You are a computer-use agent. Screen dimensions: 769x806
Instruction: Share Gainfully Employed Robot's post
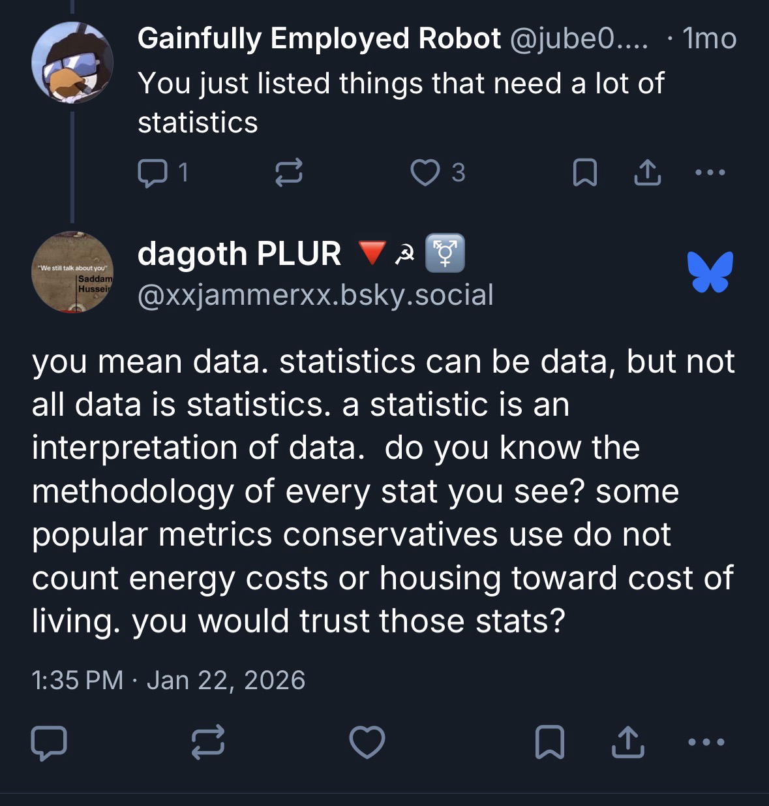[646, 172]
